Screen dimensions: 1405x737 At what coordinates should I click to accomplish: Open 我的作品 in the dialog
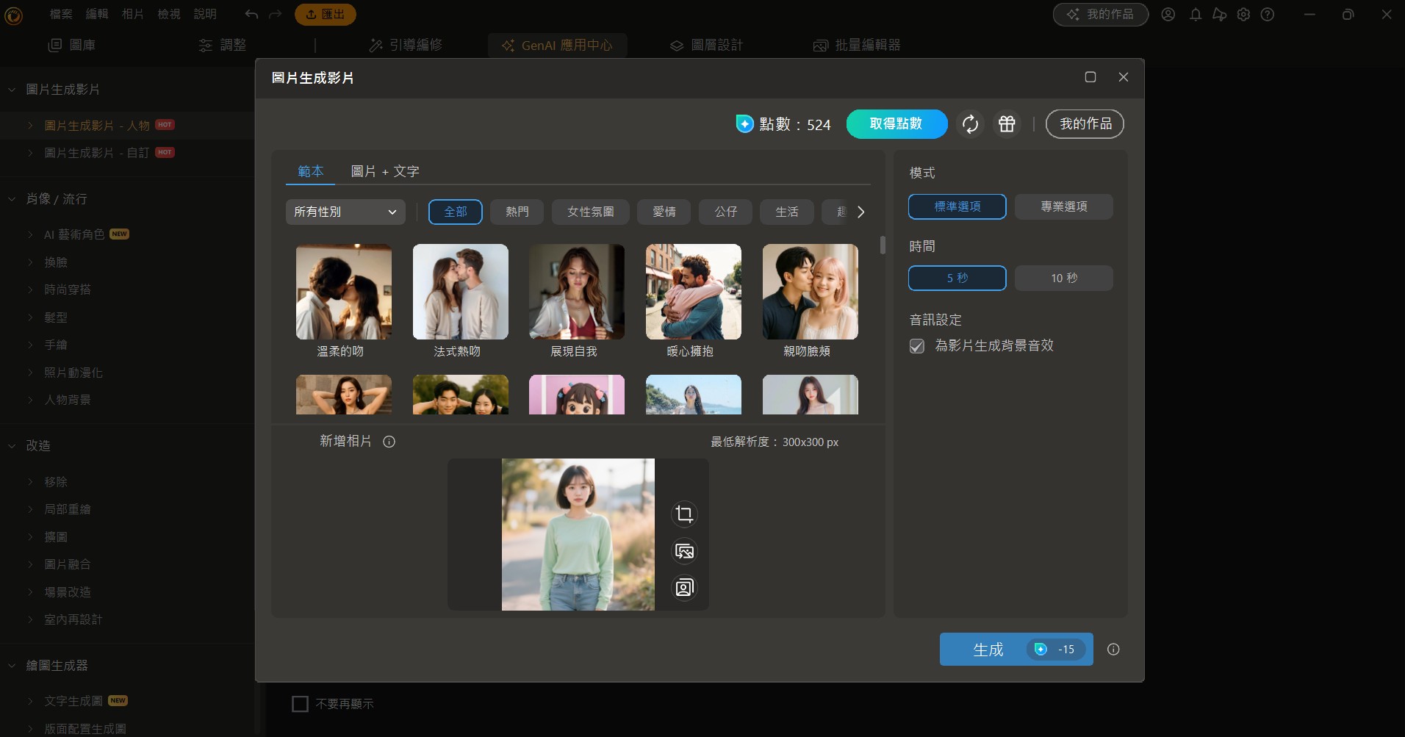click(x=1085, y=124)
